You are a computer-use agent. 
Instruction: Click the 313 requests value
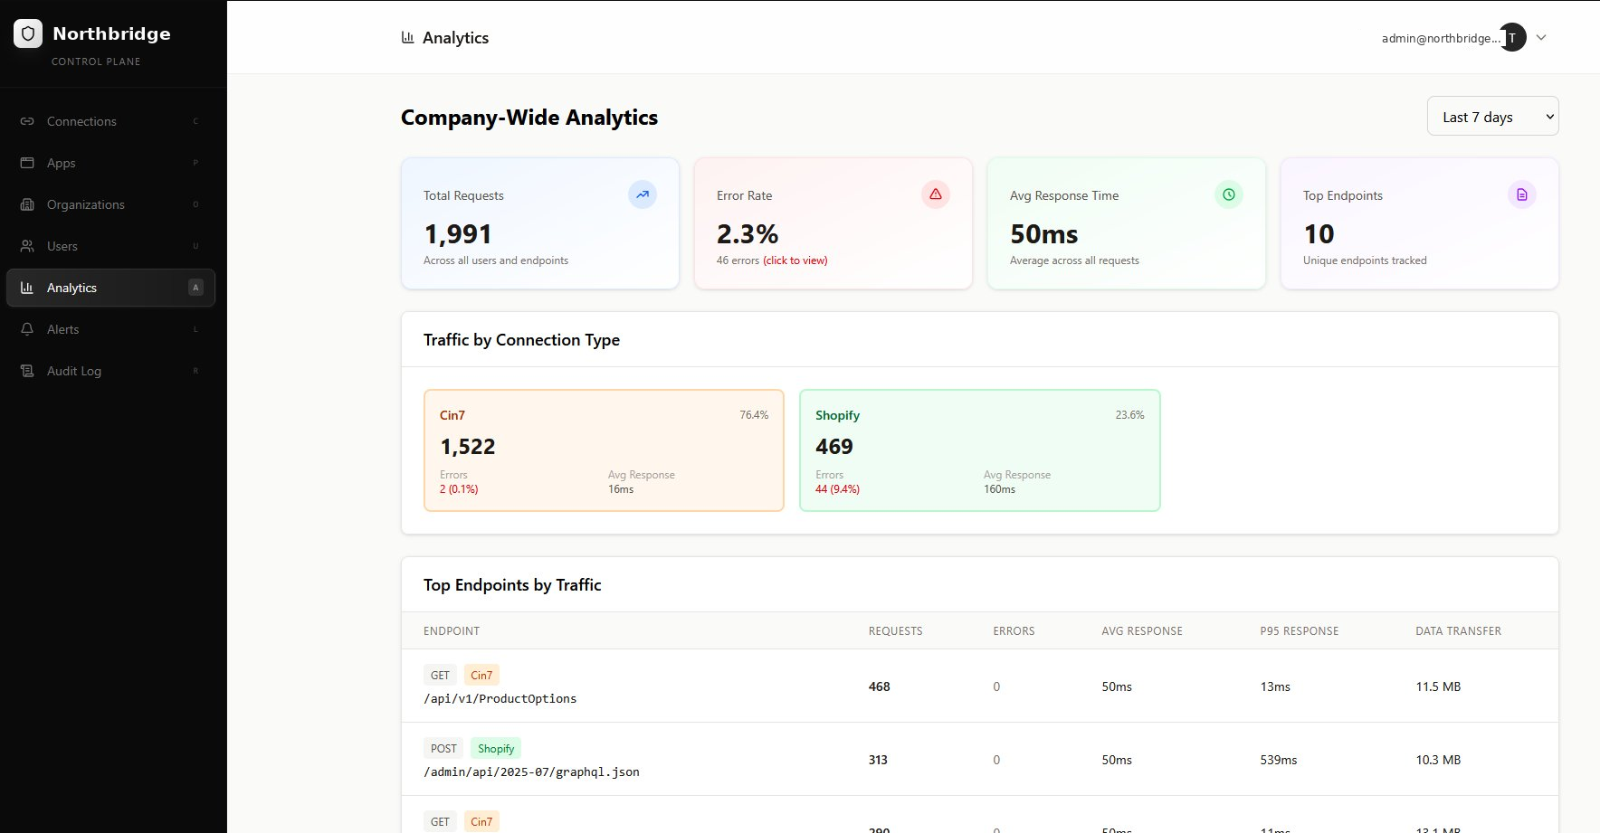coord(878,760)
